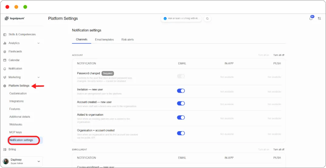326x168 pixels.
Task: Click the Marketing megaphone icon
Action: click(5, 77)
